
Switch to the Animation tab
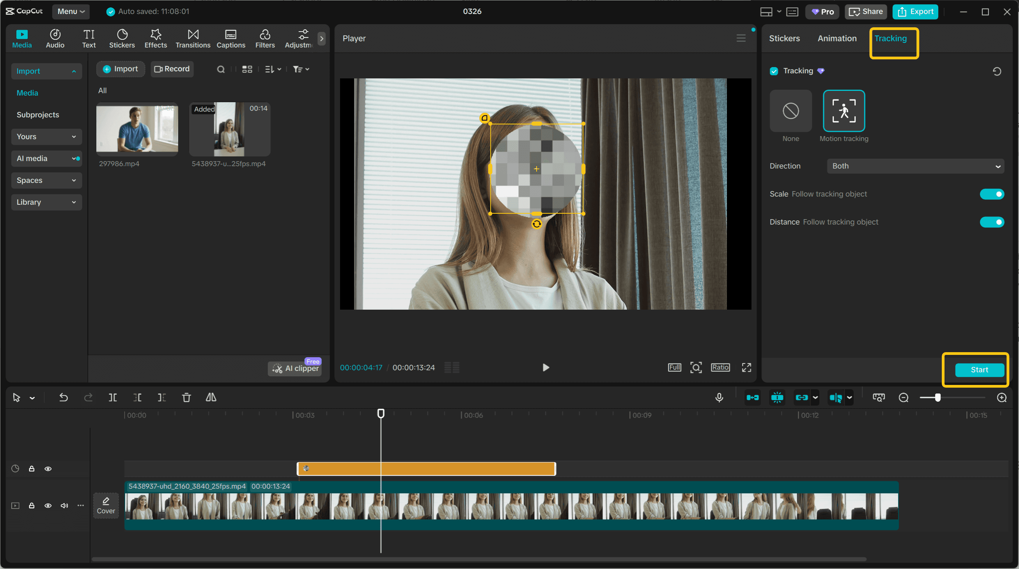tap(836, 38)
